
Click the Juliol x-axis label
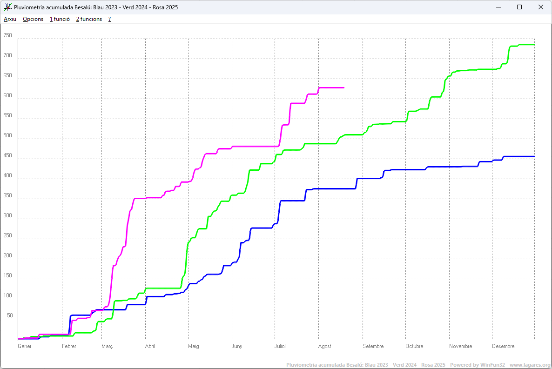click(280, 346)
